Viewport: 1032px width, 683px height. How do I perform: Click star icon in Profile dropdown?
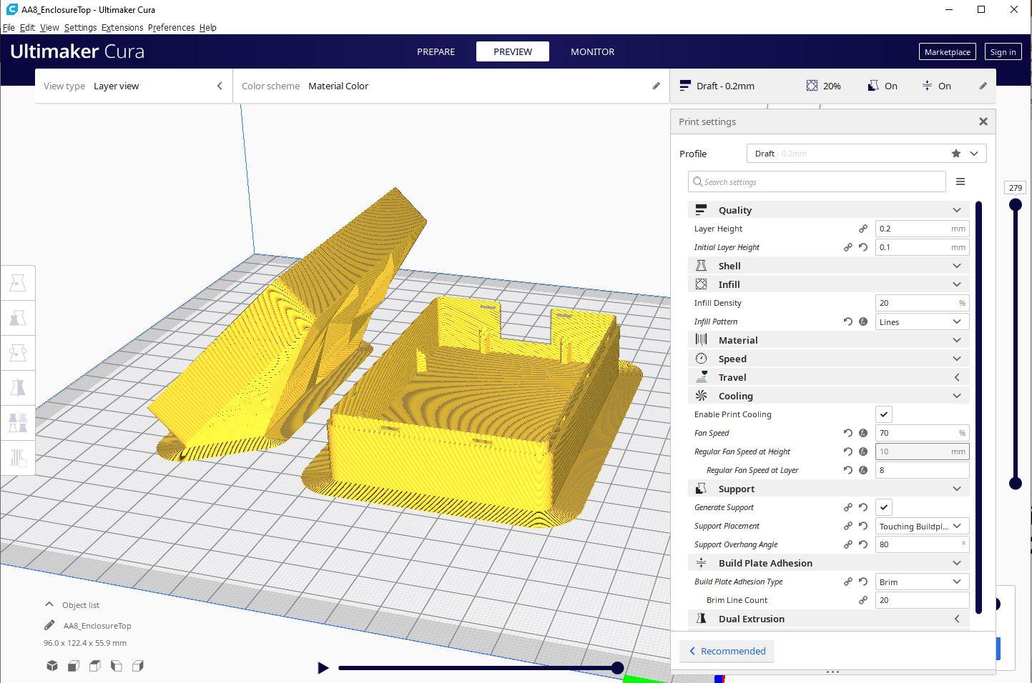pyautogui.click(x=956, y=154)
